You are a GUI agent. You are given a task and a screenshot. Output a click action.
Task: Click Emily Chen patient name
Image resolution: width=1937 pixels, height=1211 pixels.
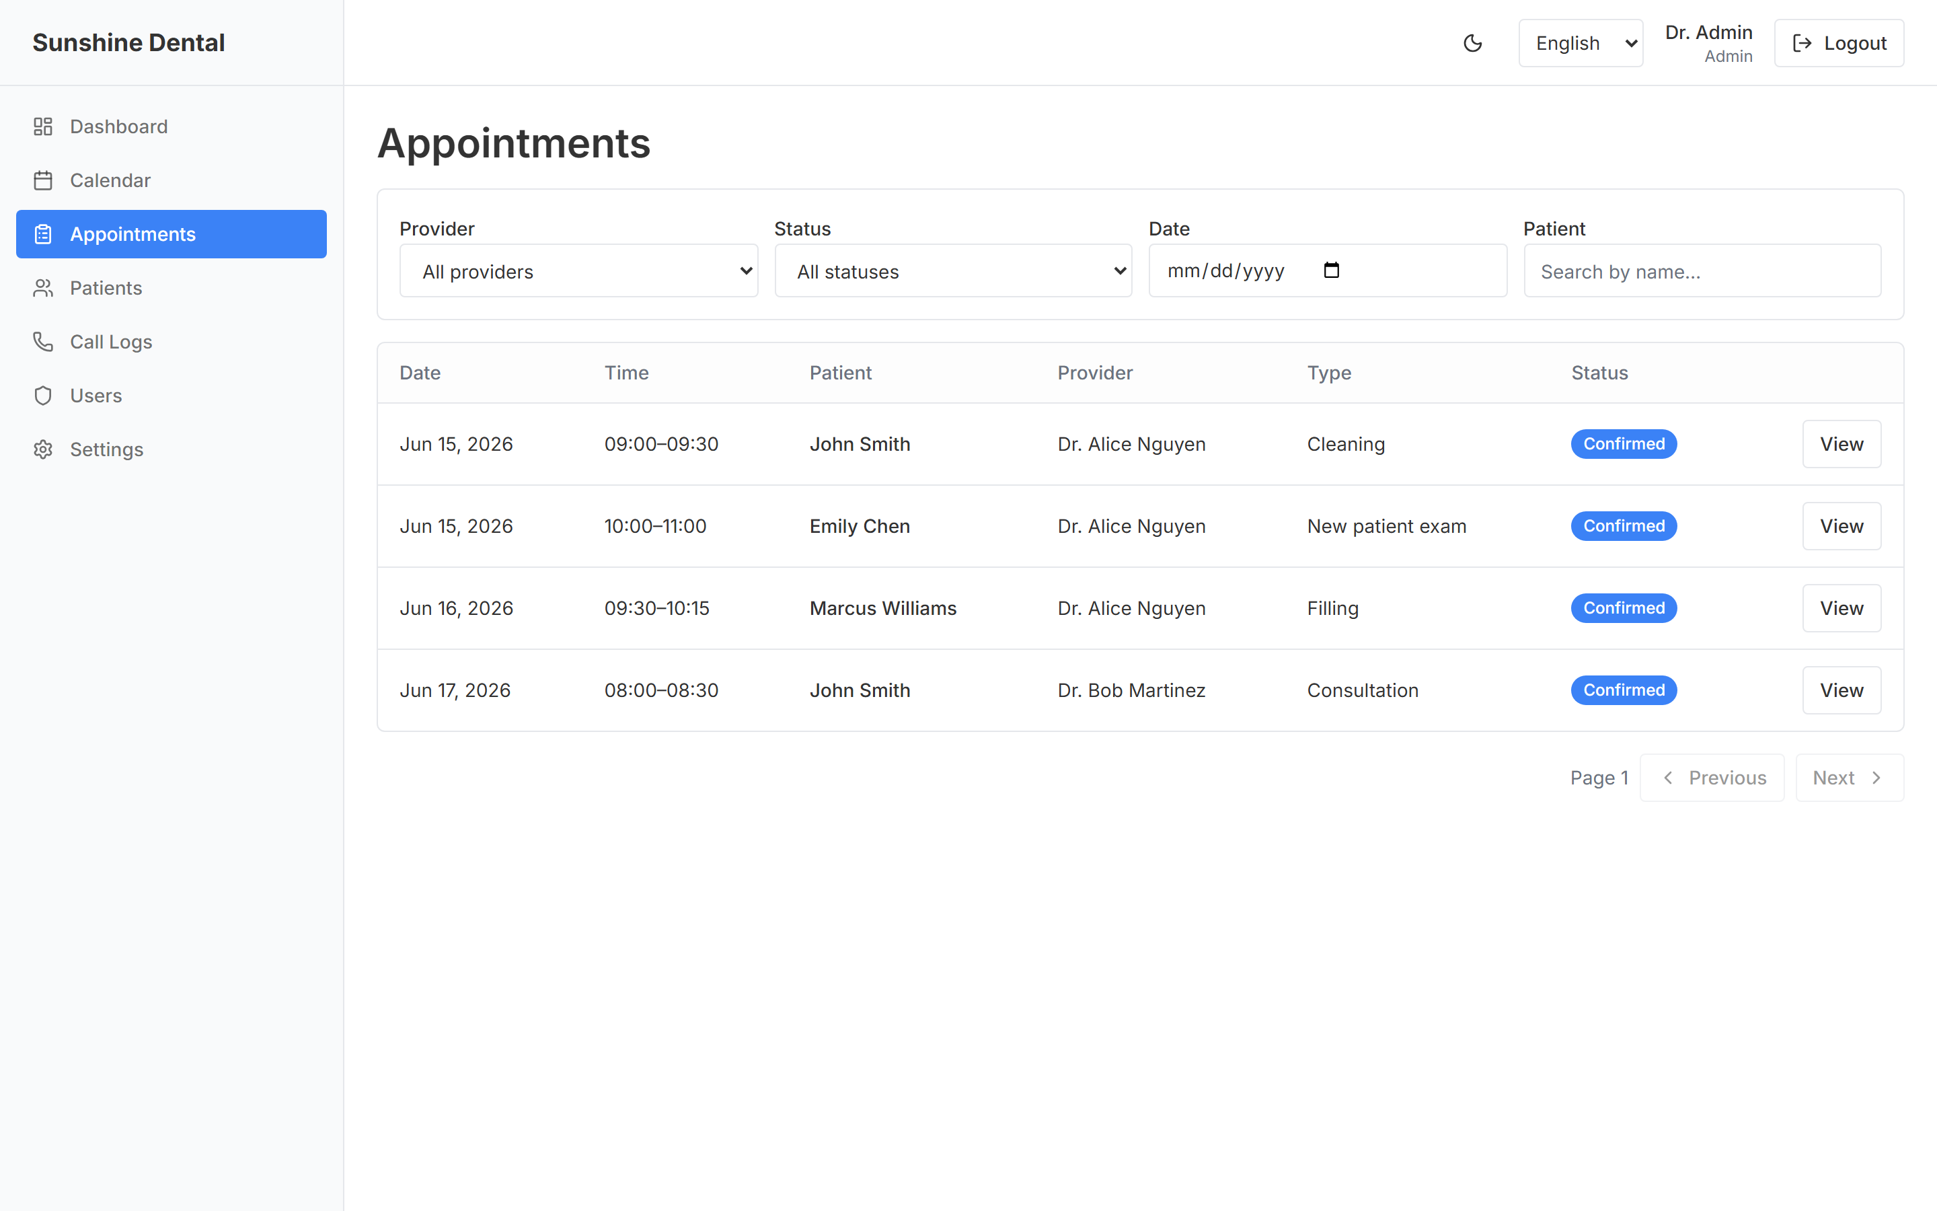click(860, 526)
